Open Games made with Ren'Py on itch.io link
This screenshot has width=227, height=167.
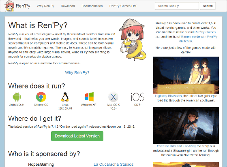[199, 39]
